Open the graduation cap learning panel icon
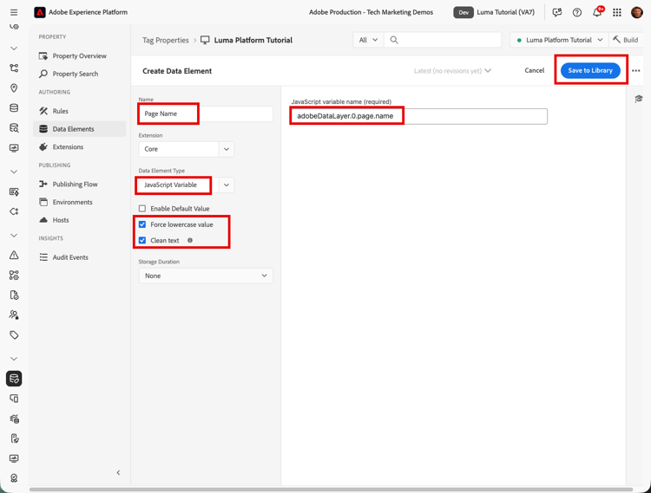The image size is (651, 493). [639, 99]
